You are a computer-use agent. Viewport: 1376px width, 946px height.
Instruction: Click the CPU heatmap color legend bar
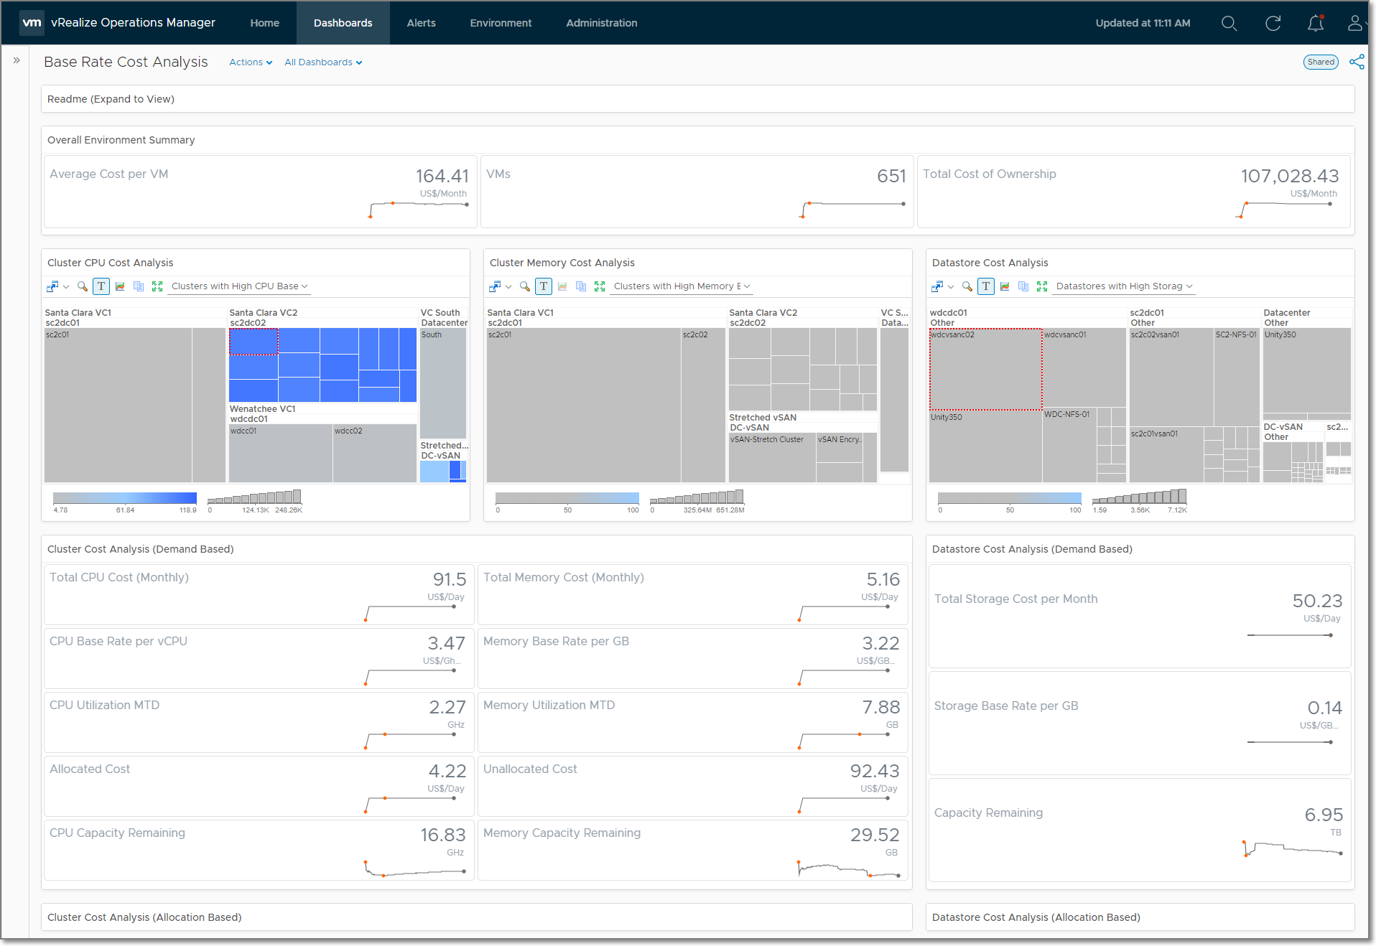click(125, 498)
